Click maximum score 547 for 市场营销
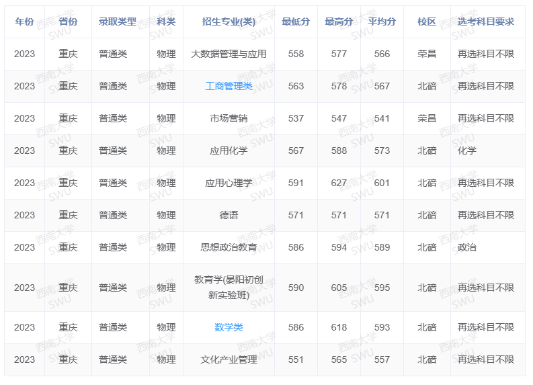The width and height of the screenshot is (533, 385). click(339, 119)
